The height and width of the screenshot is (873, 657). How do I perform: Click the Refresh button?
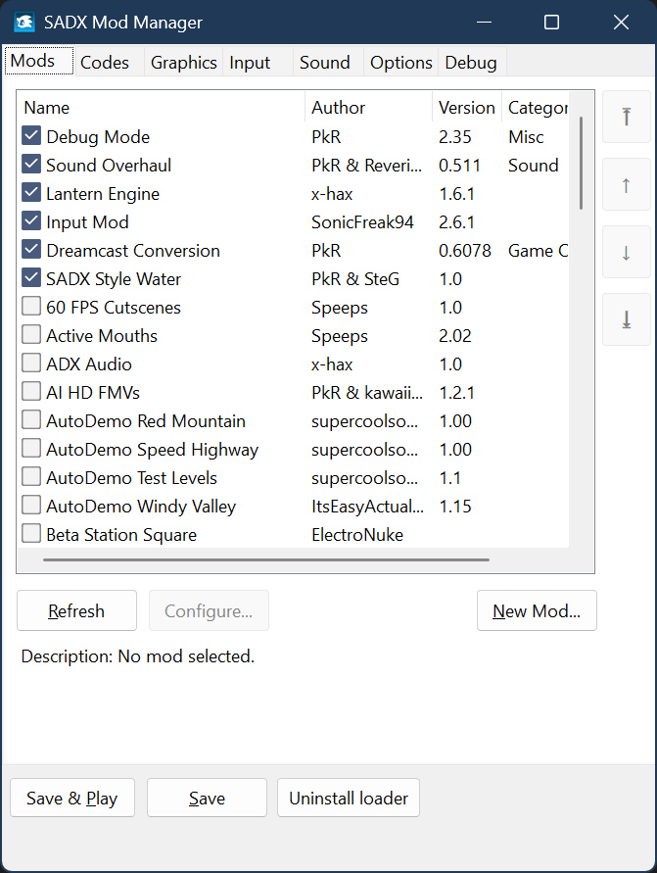(76, 610)
